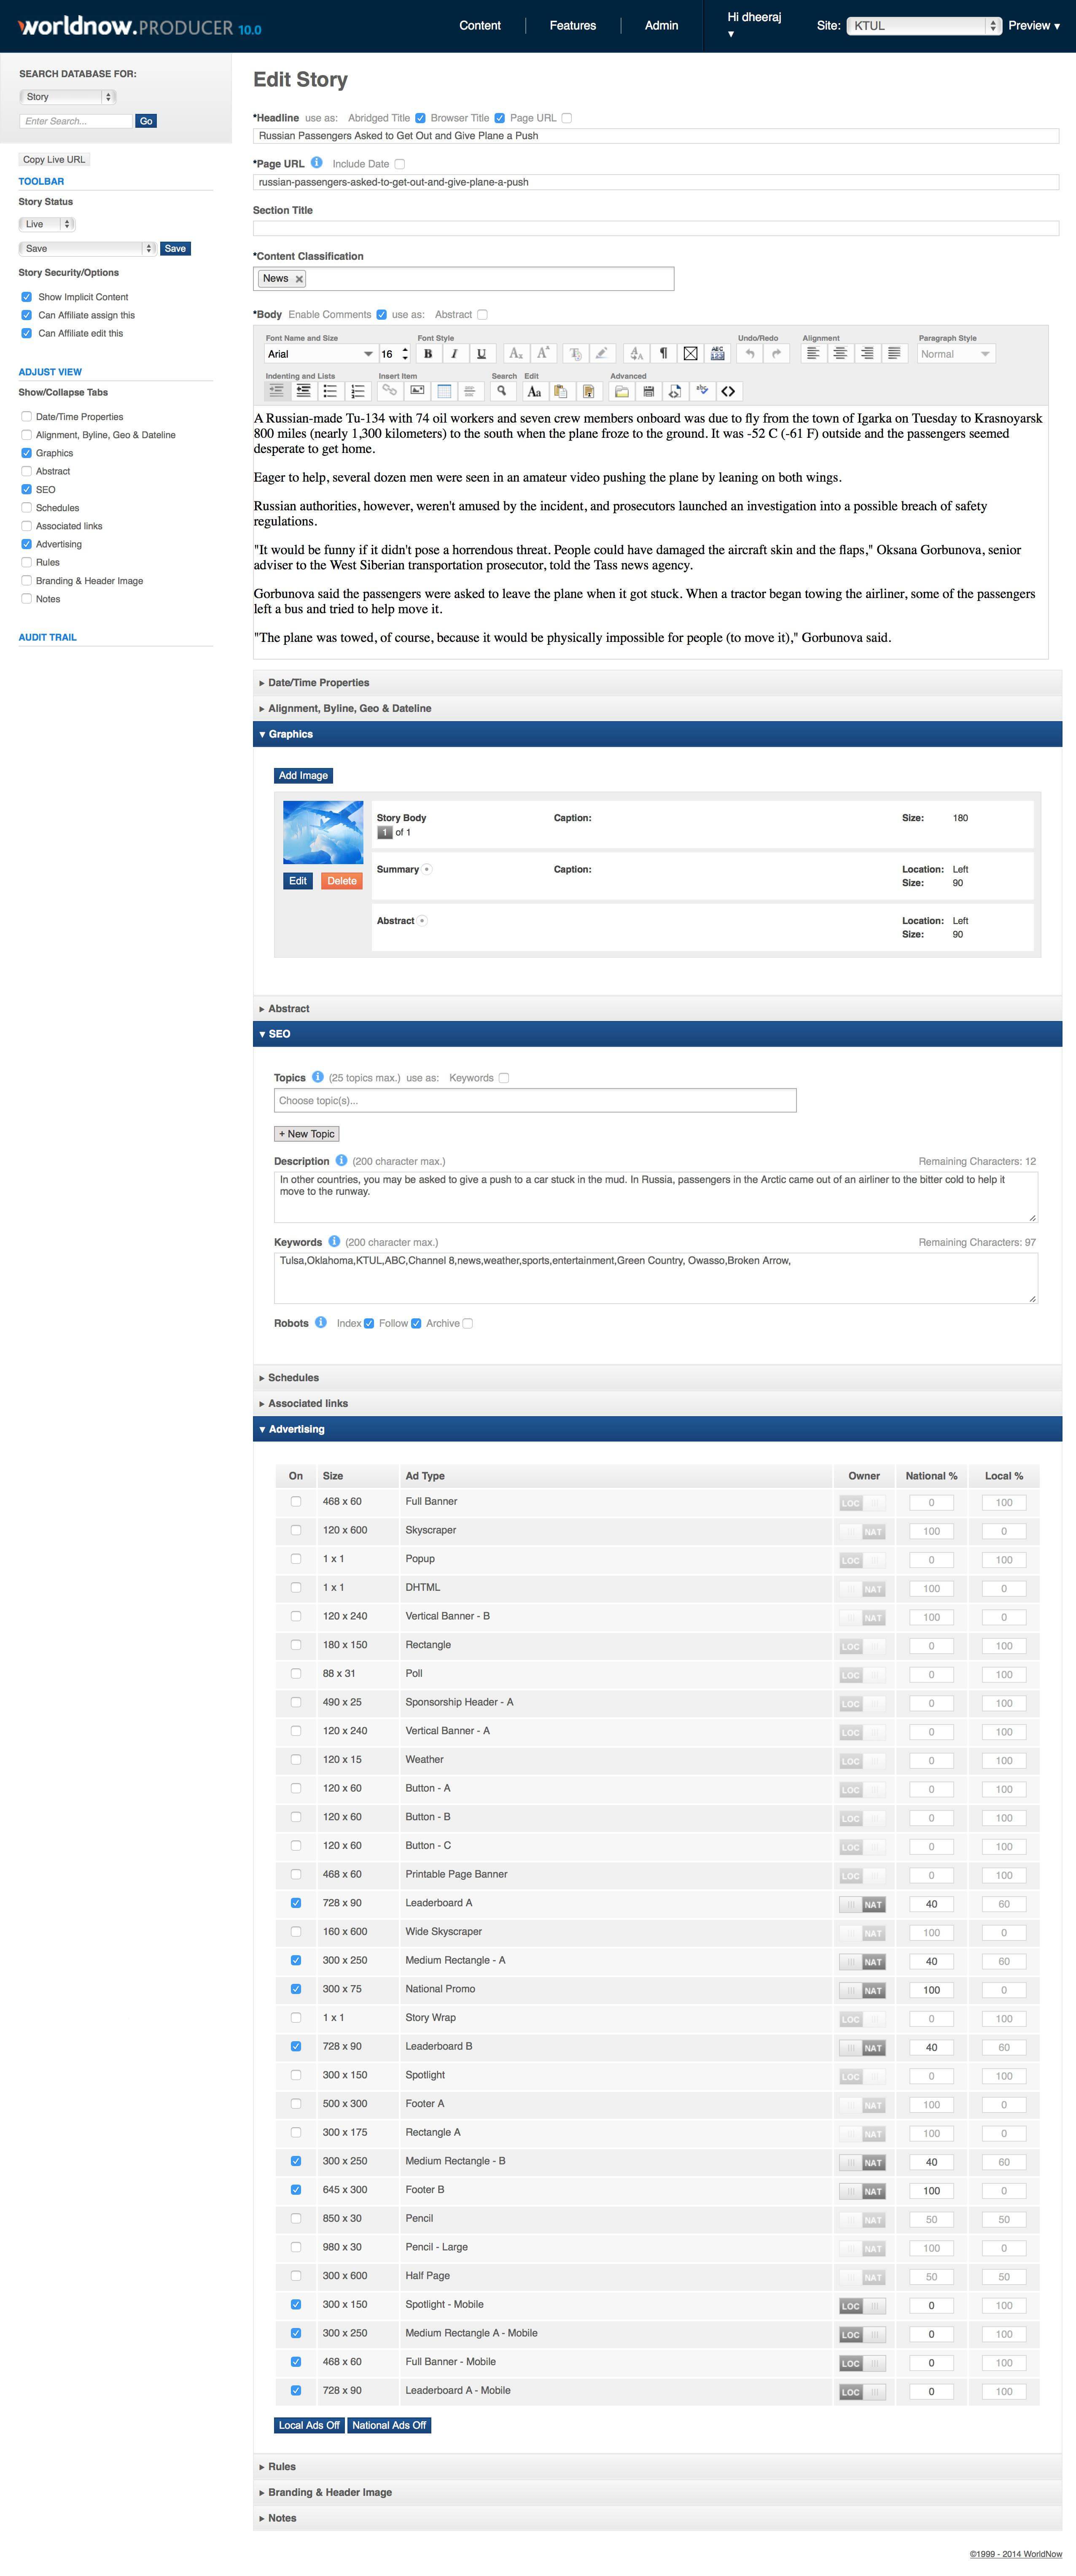Toggle italic formatting in body editor
Image resolution: width=1076 pixels, height=2576 pixels.
[454, 354]
